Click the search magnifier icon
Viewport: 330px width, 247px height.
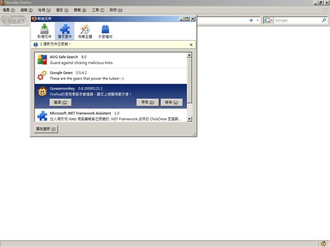(324, 20)
